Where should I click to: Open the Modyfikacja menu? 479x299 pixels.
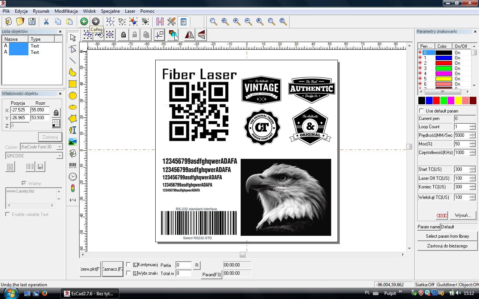[66, 11]
